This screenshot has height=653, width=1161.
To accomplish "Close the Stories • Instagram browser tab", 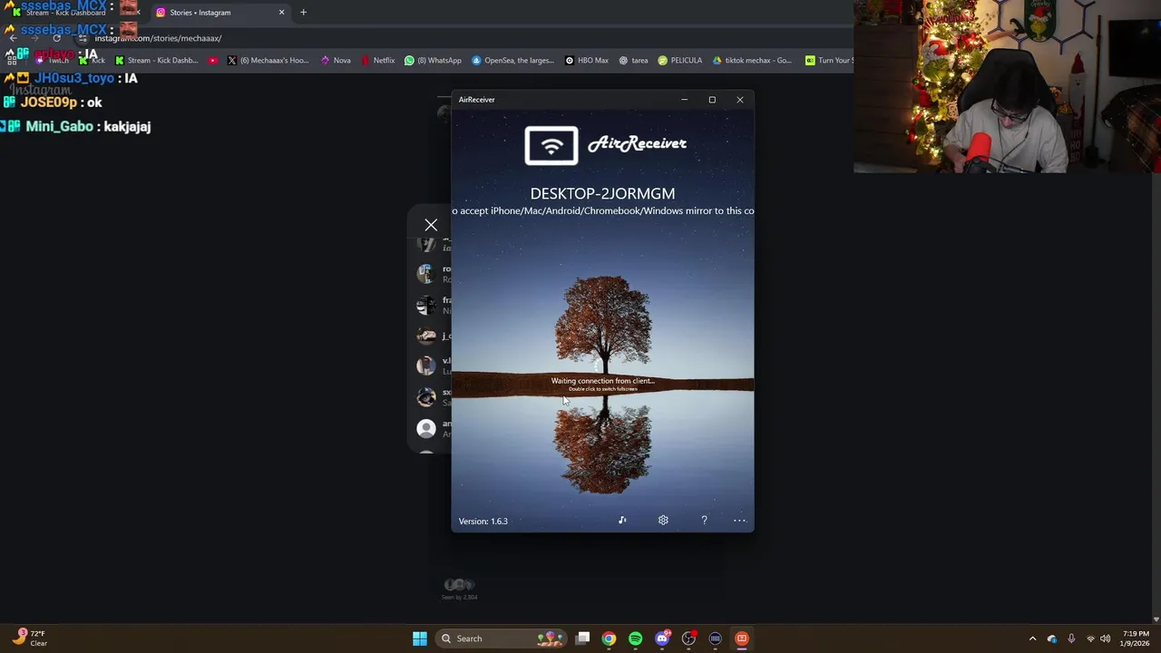I will 281,13.
